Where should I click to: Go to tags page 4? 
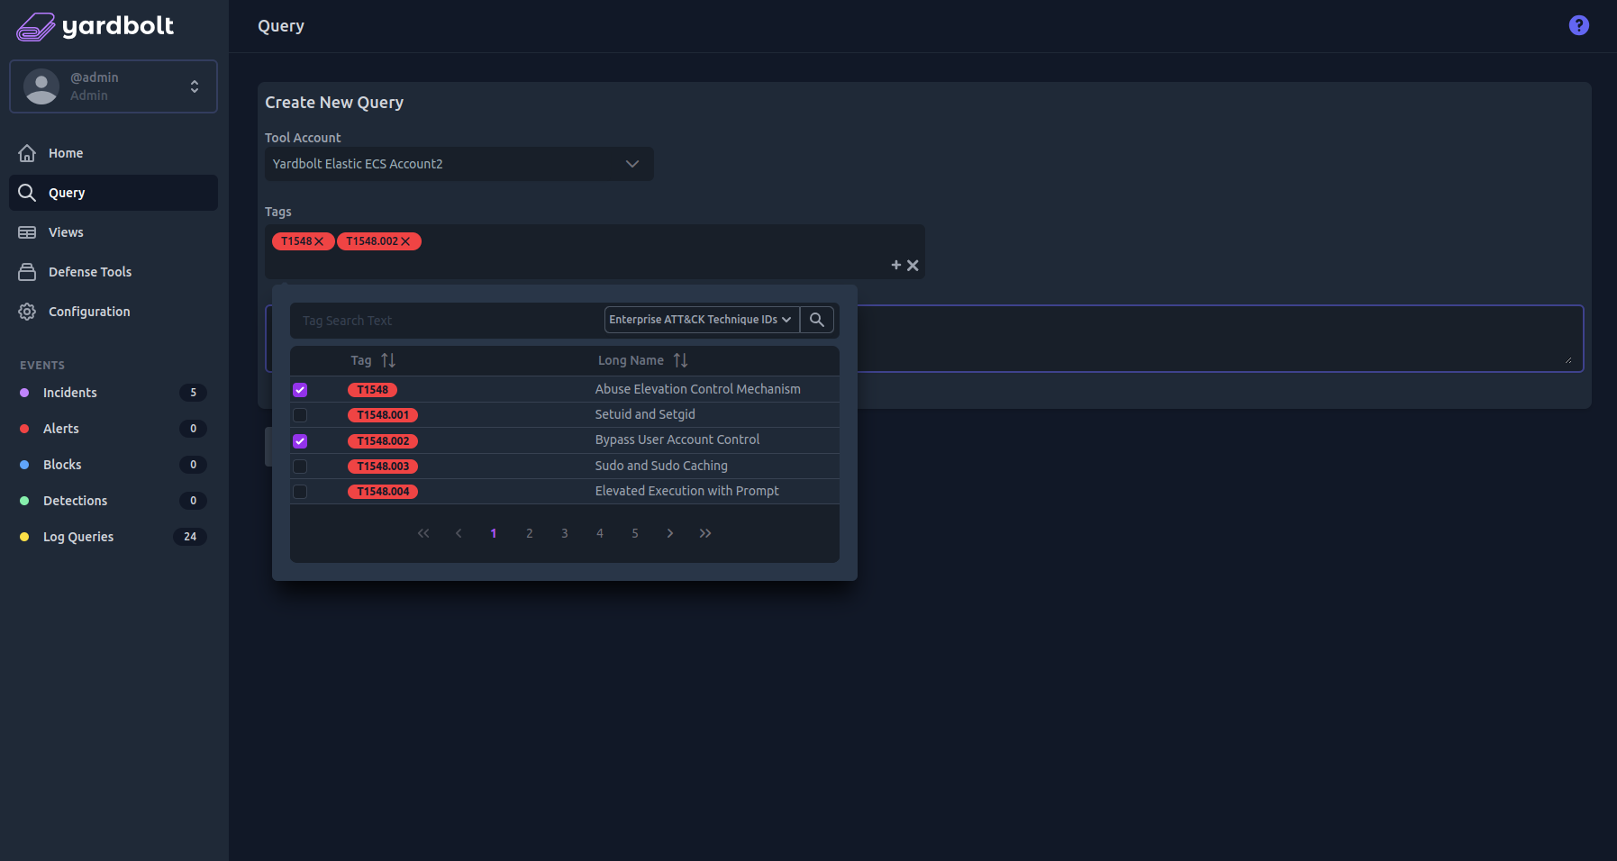point(600,533)
